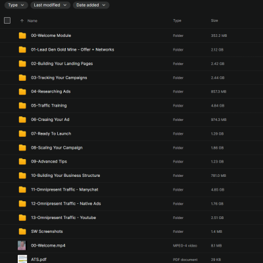Open 05-Traffic Training folder name
The image size is (263, 263).
pyautogui.click(x=49, y=106)
